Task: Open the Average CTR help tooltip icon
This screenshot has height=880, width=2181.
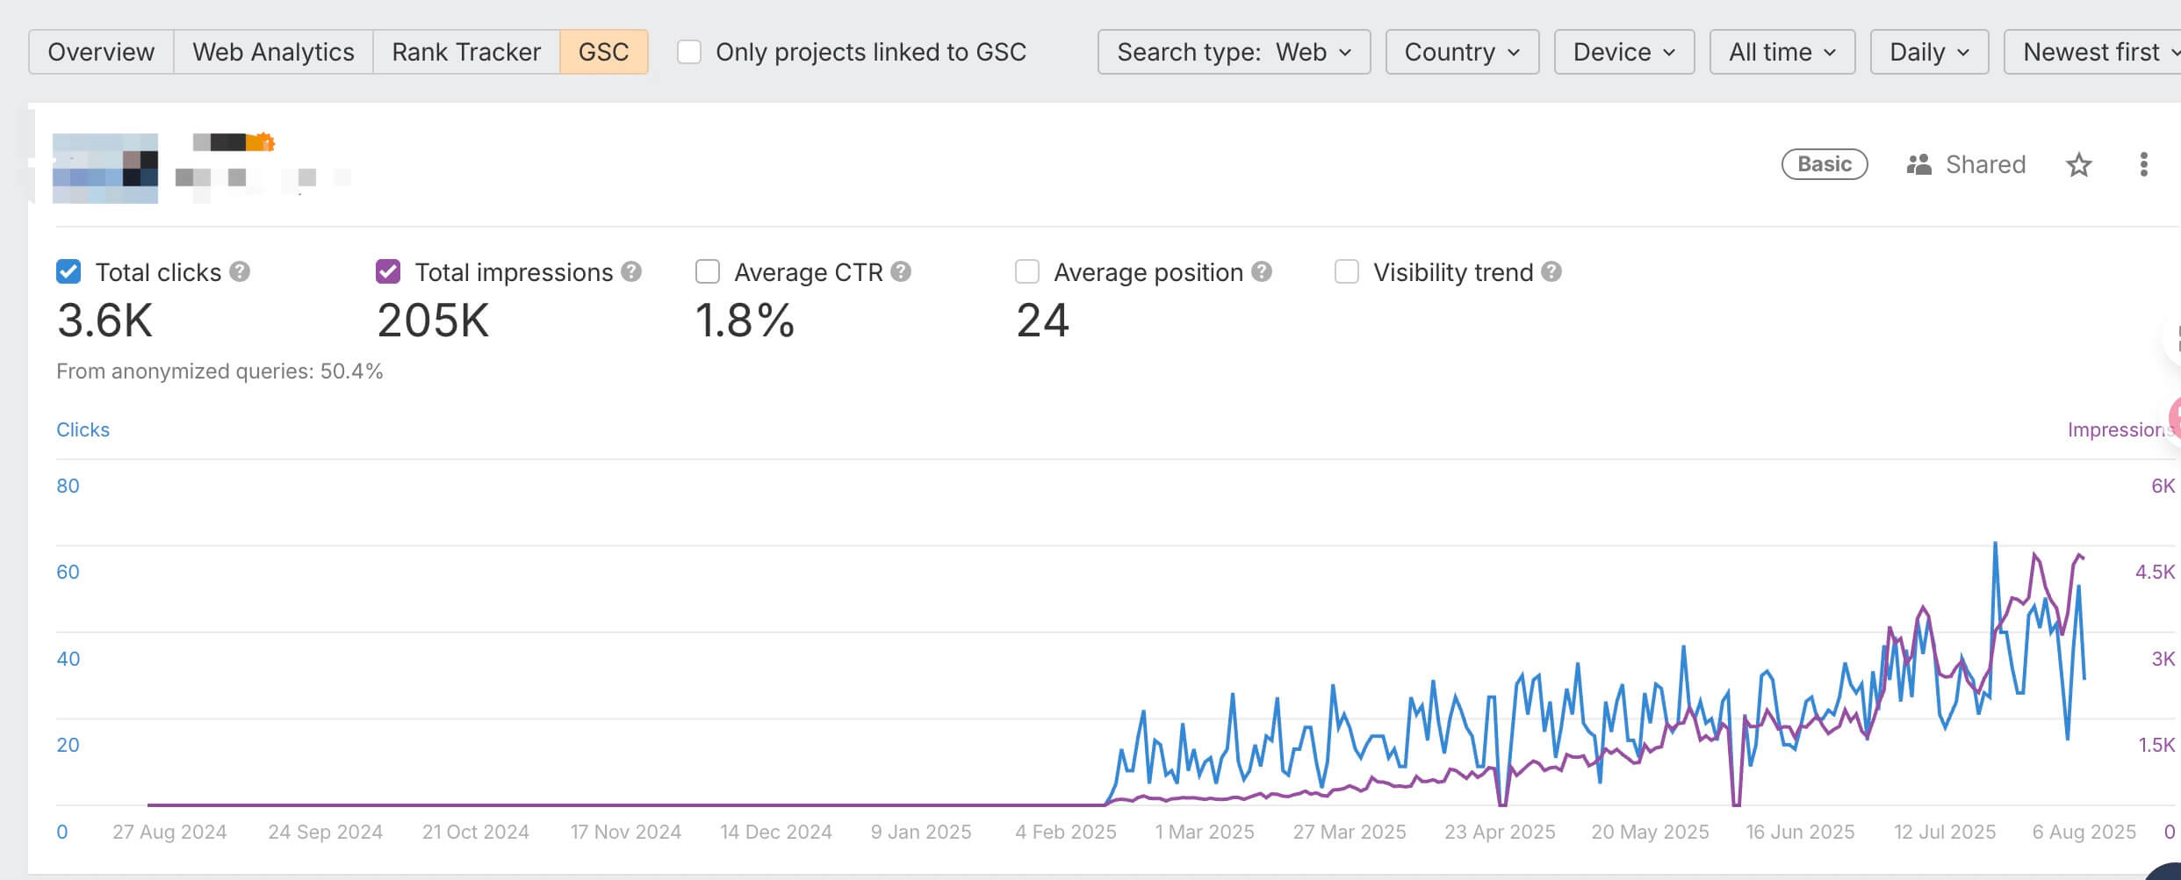Action: (x=901, y=272)
